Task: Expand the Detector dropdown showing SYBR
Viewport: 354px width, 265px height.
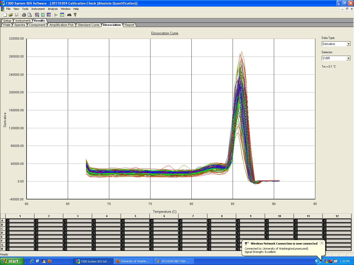Action: click(x=348, y=58)
